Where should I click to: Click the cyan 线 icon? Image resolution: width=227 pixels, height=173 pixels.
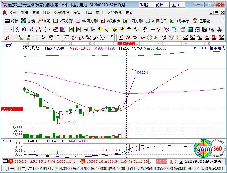point(174,29)
